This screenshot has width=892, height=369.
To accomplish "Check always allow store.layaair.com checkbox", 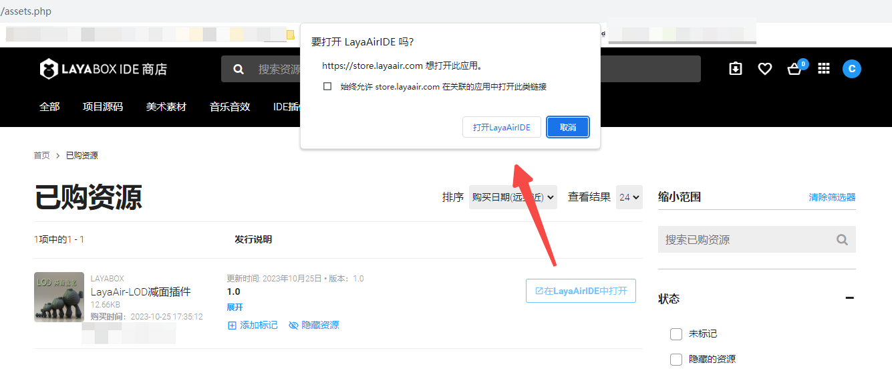I will pyautogui.click(x=327, y=86).
